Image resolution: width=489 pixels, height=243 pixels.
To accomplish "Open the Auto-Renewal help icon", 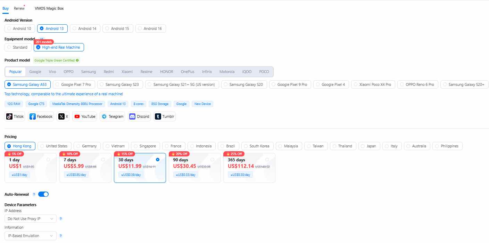I will tap(34, 194).
